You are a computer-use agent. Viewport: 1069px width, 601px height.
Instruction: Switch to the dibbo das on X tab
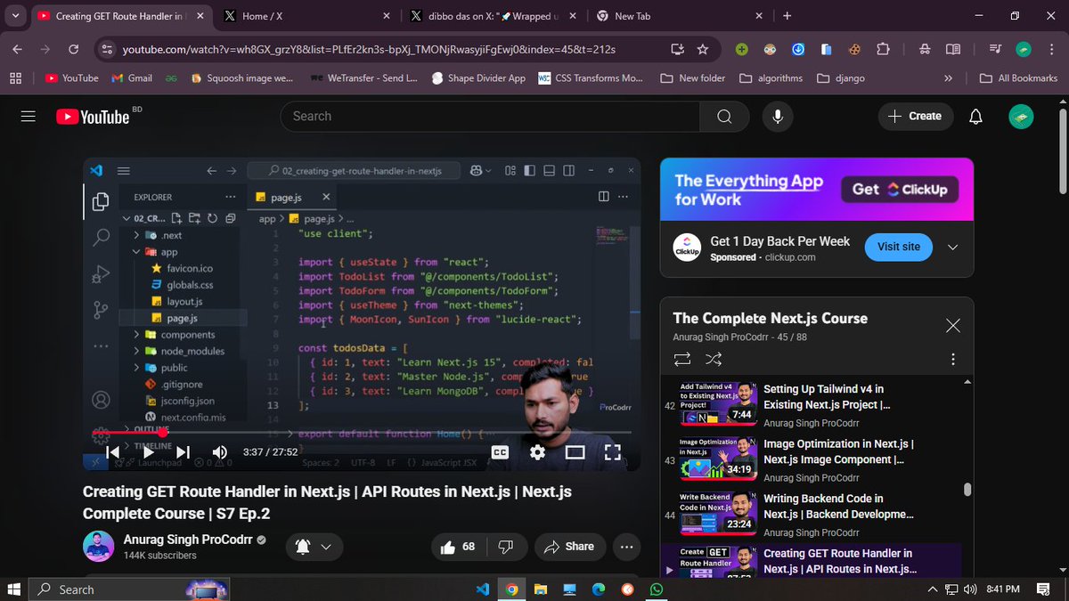[x=492, y=16]
